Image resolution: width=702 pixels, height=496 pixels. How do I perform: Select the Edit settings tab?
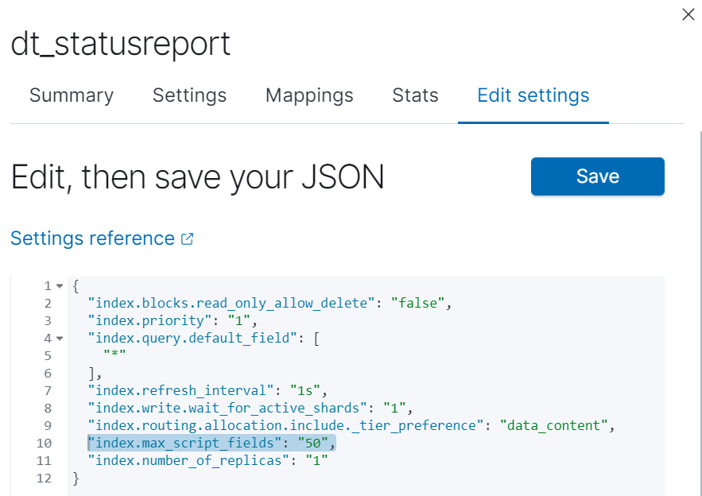tap(533, 96)
